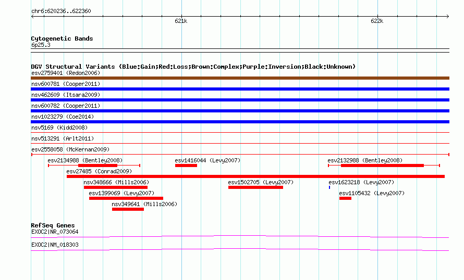Click the right arrow end of the ruler
This screenshot has height=280, width=464.
coord(447,17)
